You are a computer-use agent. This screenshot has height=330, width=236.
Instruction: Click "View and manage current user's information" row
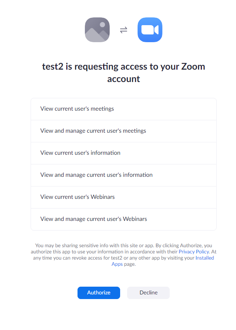pos(96,175)
